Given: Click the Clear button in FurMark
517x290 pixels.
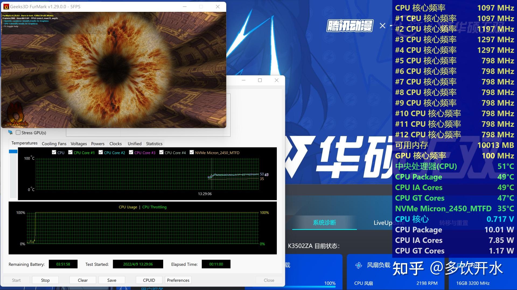Looking at the screenshot, I should (82, 280).
